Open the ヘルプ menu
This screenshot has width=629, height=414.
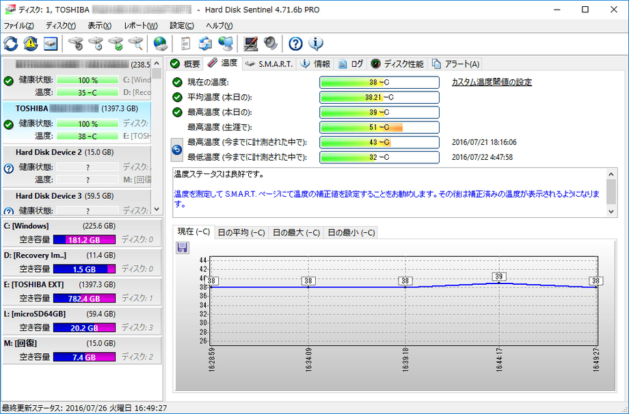219,26
